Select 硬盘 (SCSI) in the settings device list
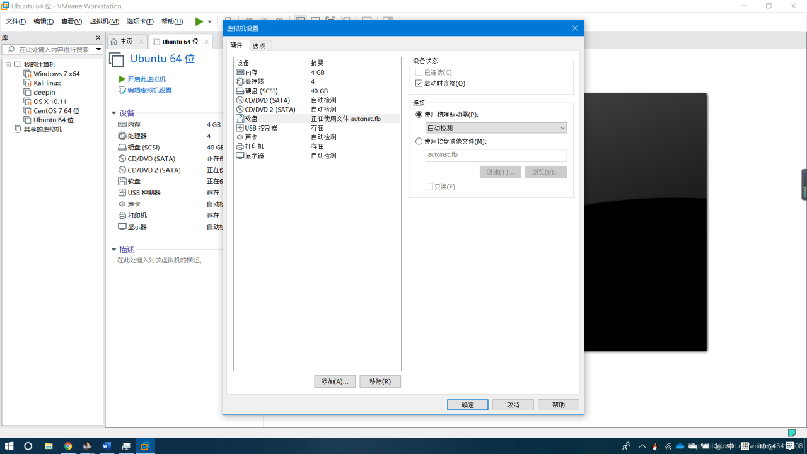Viewport: 807px width, 454px height. click(x=317, y=91)
